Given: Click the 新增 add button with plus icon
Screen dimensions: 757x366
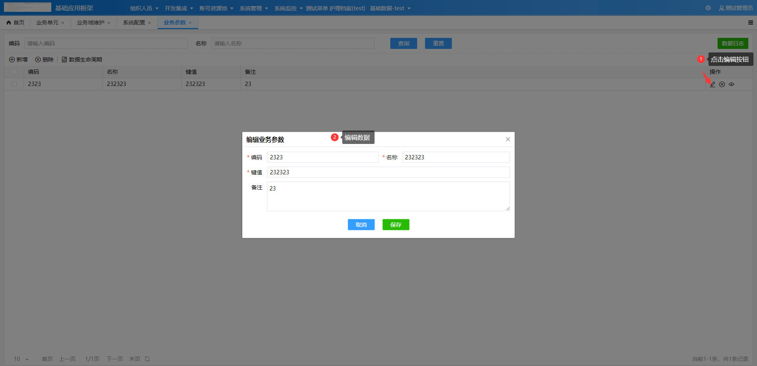Looking at the screenshot, I should 18,60.
